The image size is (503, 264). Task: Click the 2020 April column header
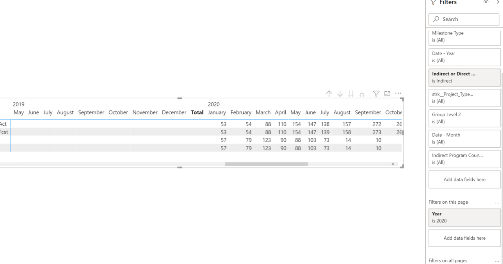(281, 112)
